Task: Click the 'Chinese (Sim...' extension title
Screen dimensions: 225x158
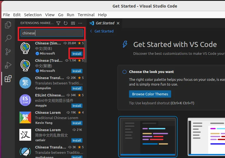Action: (x=48, y=43)
